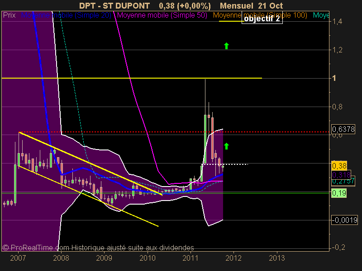Screen dimensions: 362x271
Task: Click the 0,6378 price label
Action: click(343, 129)
